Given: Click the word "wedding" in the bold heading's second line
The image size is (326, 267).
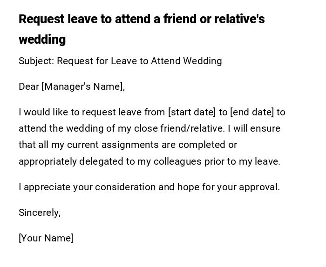Looking at the screenshot, I should 42,40.
